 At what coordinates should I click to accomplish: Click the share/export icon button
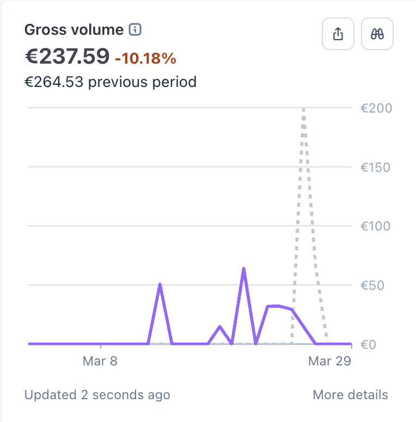[338, 34]
